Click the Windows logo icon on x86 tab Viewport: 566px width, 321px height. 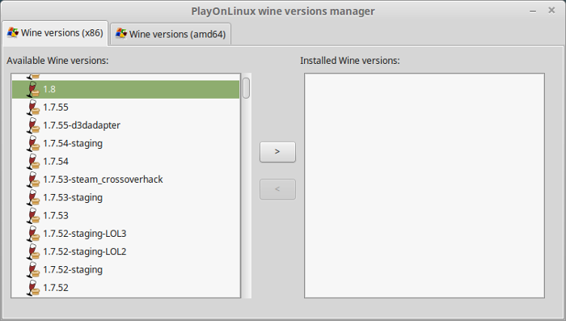point(13,32)
